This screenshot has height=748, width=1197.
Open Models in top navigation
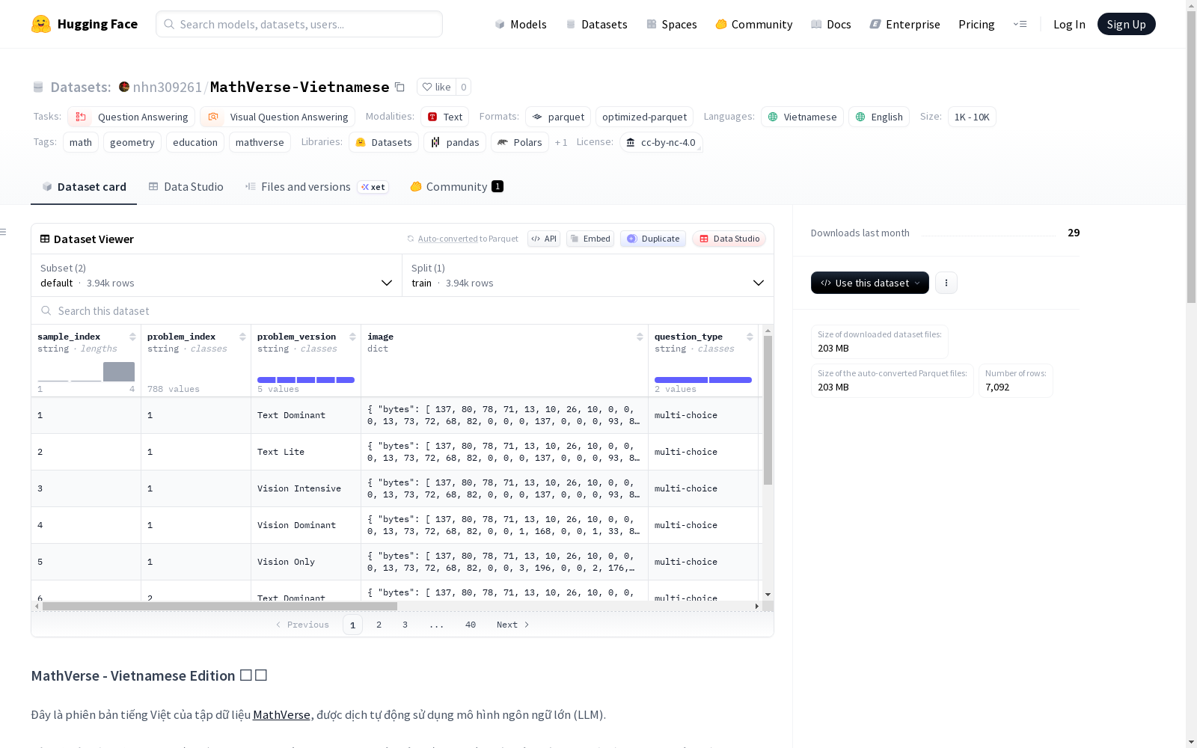tap(521, 24)
